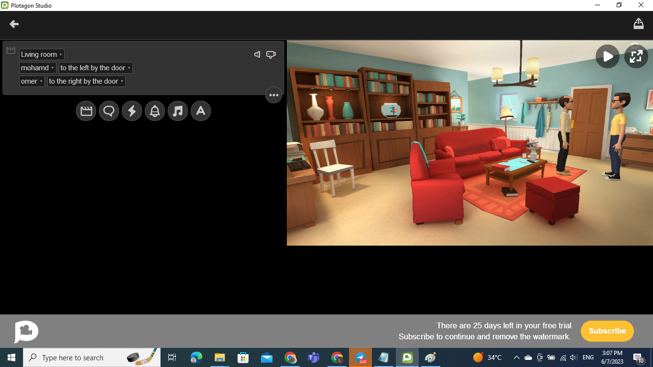Open the volume control in system tray
The width and height of the screenshot is (653, 367).
point(574,357)
